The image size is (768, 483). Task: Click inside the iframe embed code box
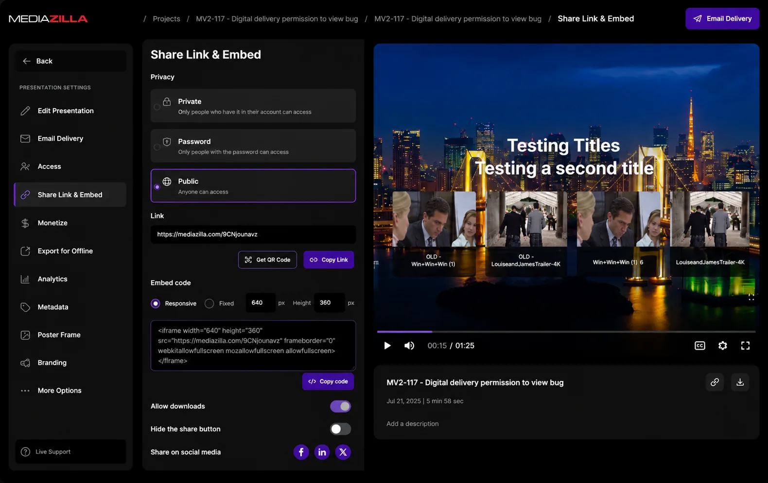click(x=253, y=346)
